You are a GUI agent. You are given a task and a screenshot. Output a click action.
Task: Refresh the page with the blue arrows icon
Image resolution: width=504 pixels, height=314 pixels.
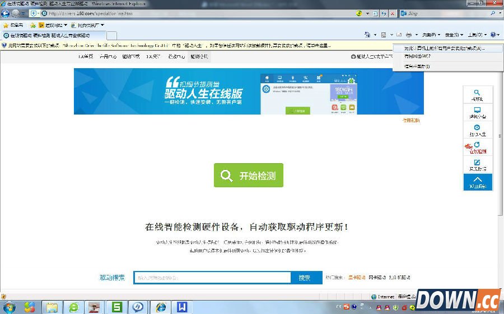coord(384,13)
